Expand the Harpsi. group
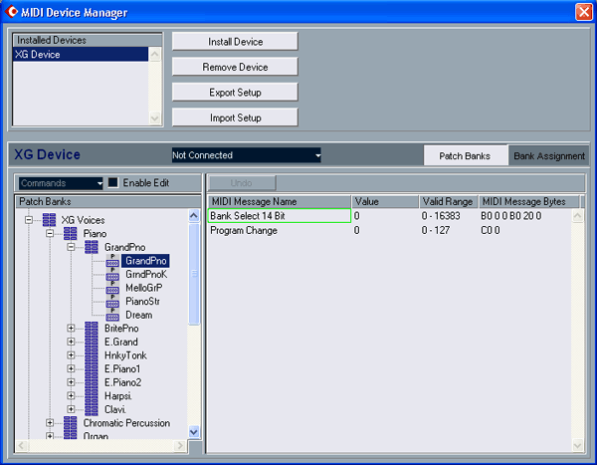 pyautogui.click(x=71, y=396)
